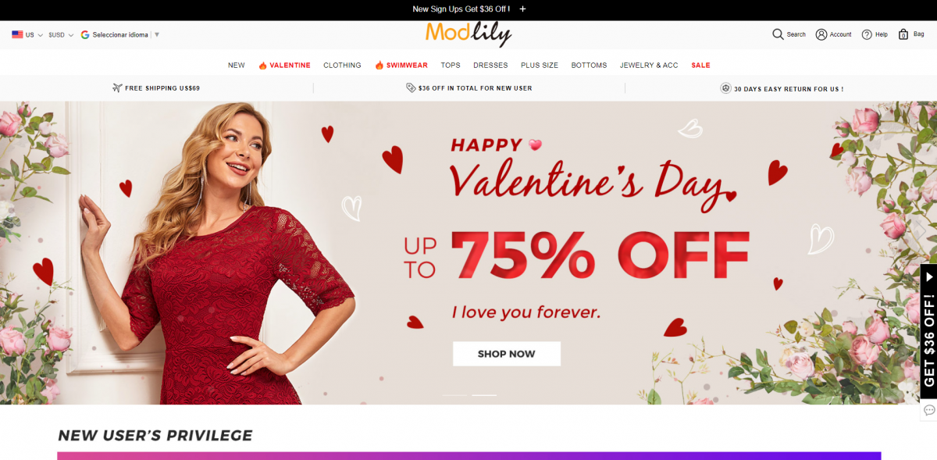Open Help via the question mark icon
This screenshot has width=937, height=460.
point(867,34)
